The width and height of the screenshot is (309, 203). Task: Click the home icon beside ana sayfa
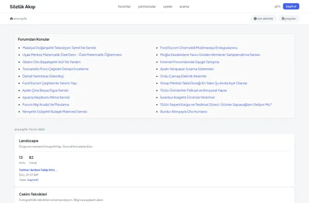[x=11, y=19]
